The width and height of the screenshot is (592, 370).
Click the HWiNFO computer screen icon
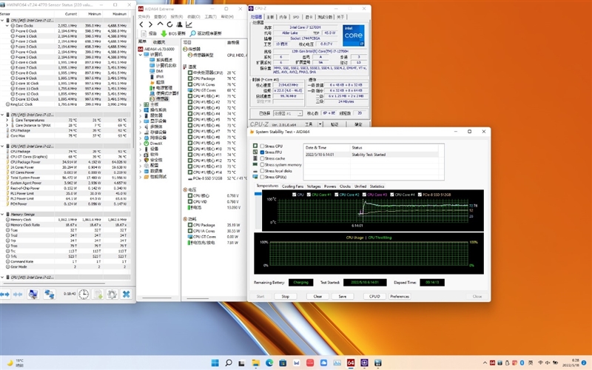point(33,294)
